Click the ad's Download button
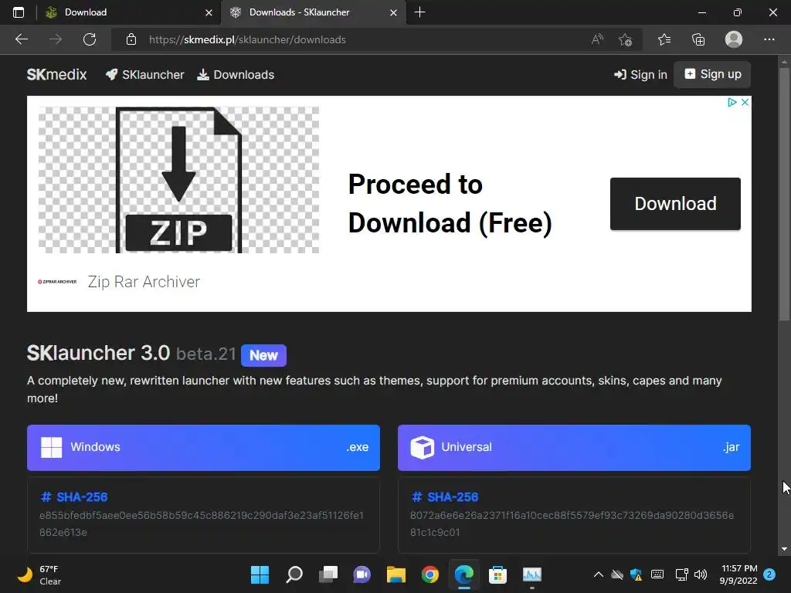The image size is (791, 593). [x=675, y=204]
